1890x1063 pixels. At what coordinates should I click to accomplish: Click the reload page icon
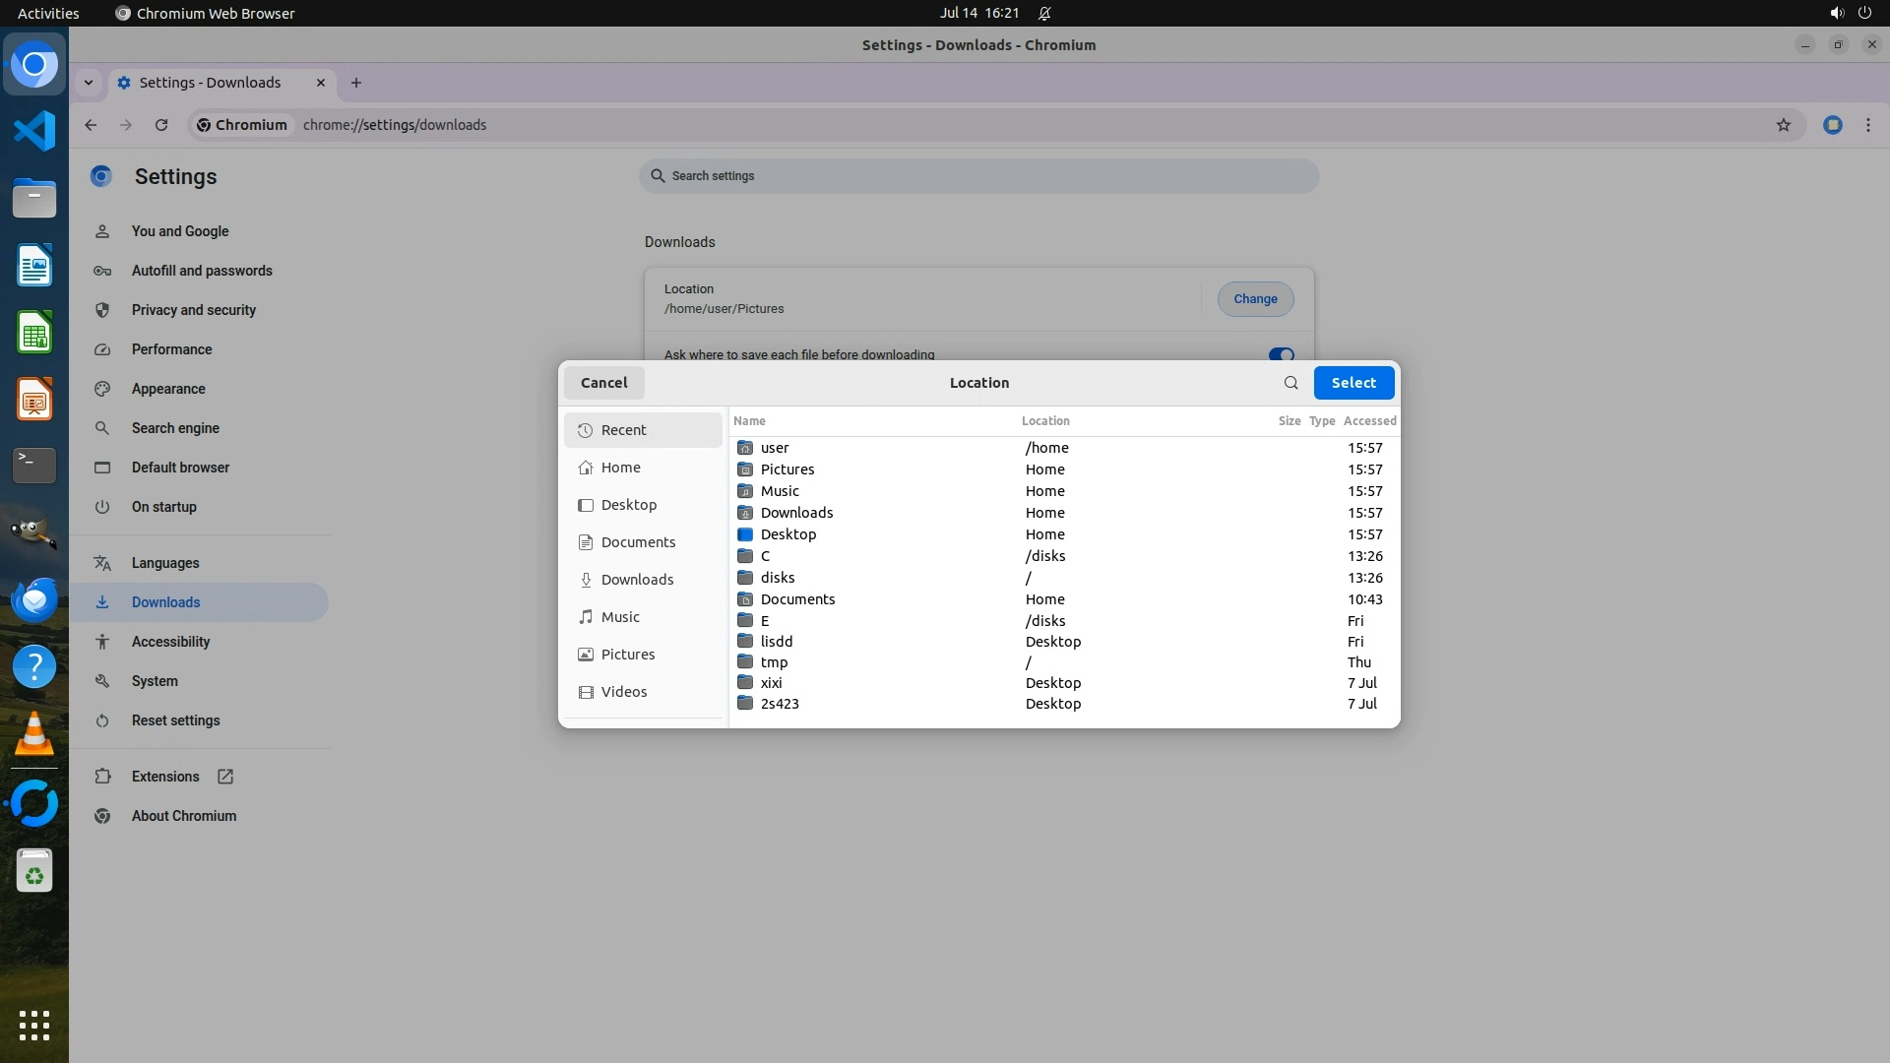161,125
